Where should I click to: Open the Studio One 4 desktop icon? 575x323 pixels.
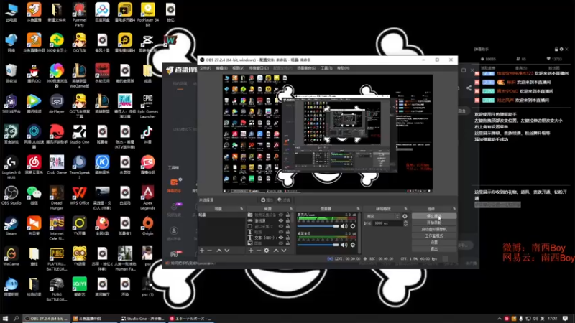(80, 136)
